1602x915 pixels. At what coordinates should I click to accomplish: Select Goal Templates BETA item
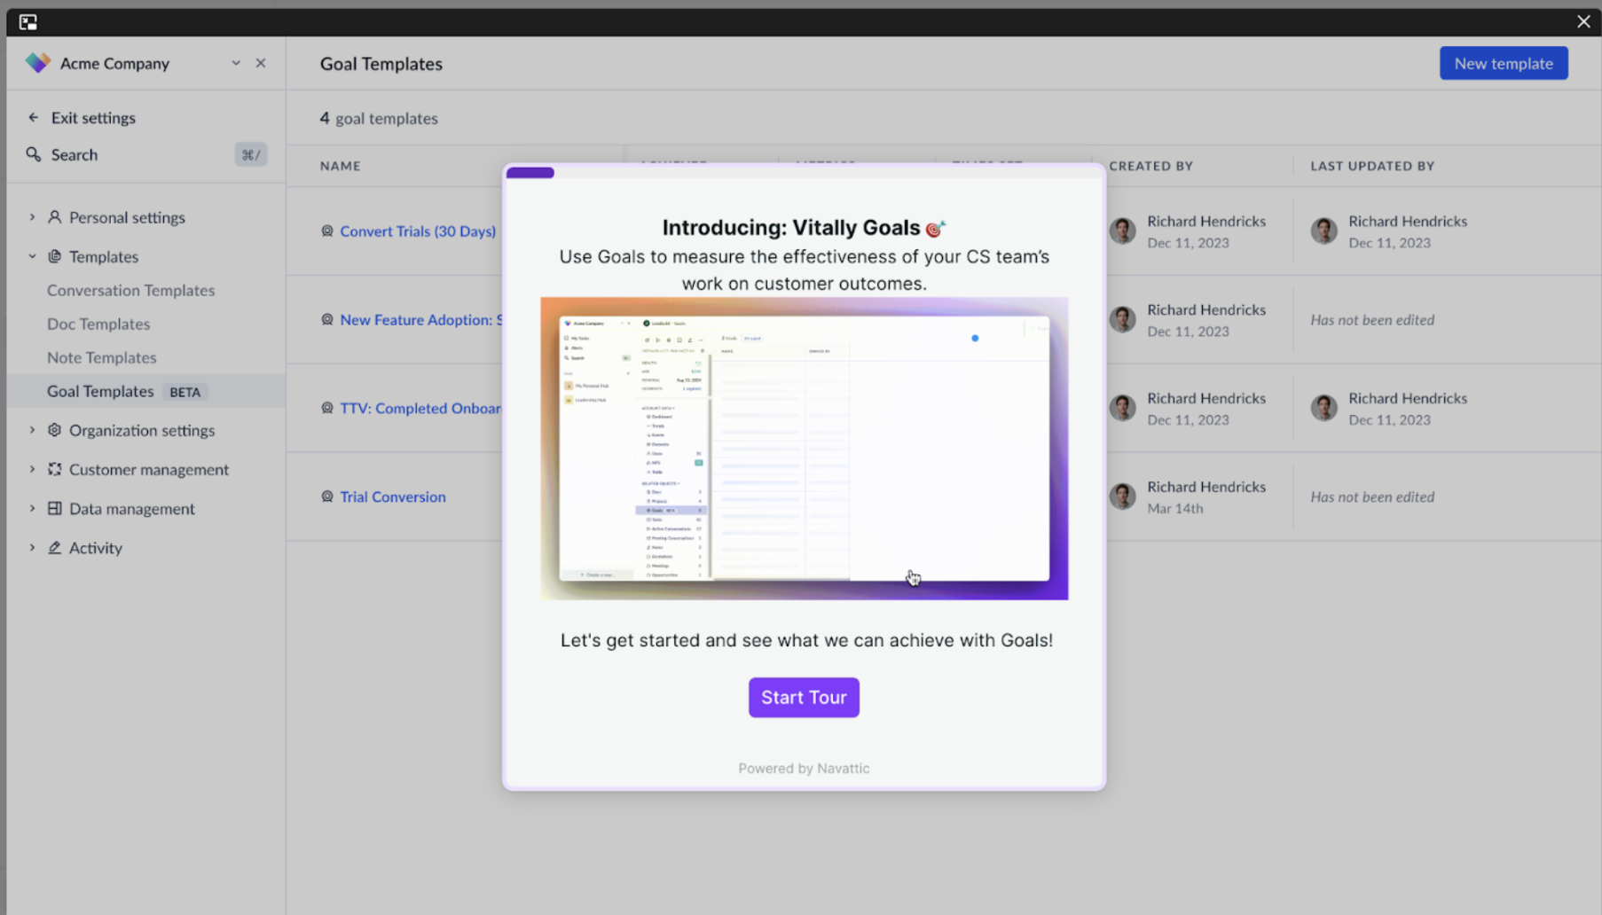pos(146,391)
